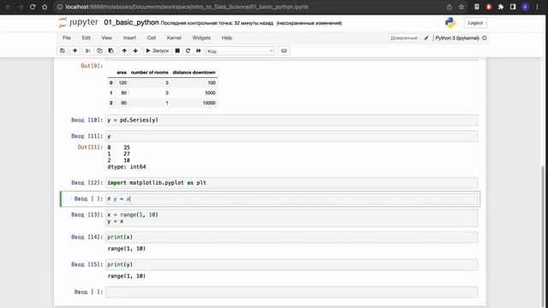Open the Help menu
This screenshot has height=308, width=548.
click(227, 38)
